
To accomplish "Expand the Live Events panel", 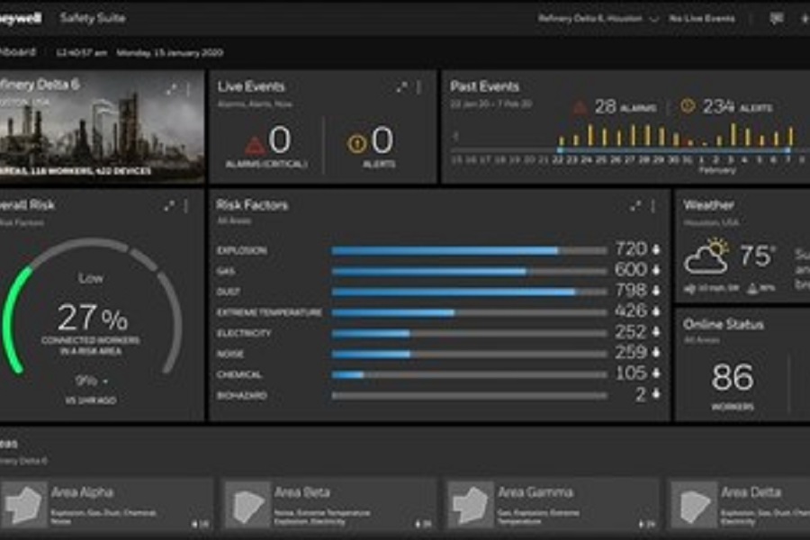I will click(401, 87).
